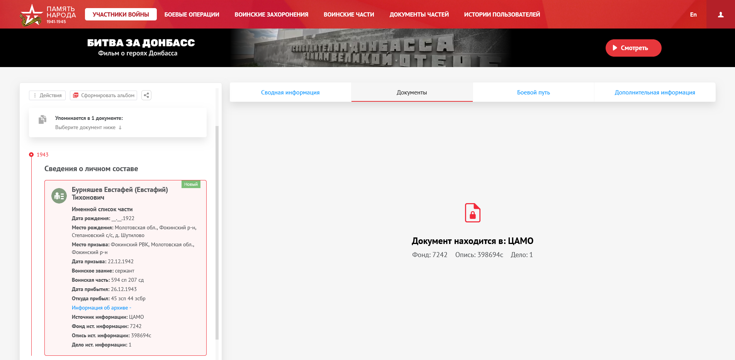Switch language to En
The width and height of the screenshot is (735, 360).
click(x=693, y=15)
